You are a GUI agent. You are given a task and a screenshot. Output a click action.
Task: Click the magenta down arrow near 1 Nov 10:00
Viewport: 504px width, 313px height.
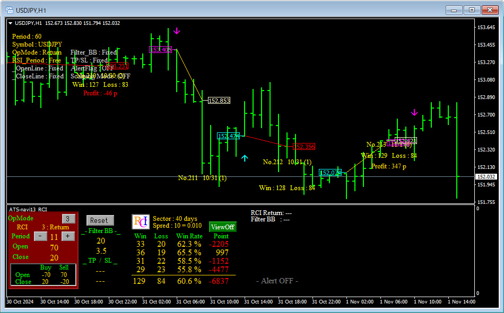coord(414,112)
